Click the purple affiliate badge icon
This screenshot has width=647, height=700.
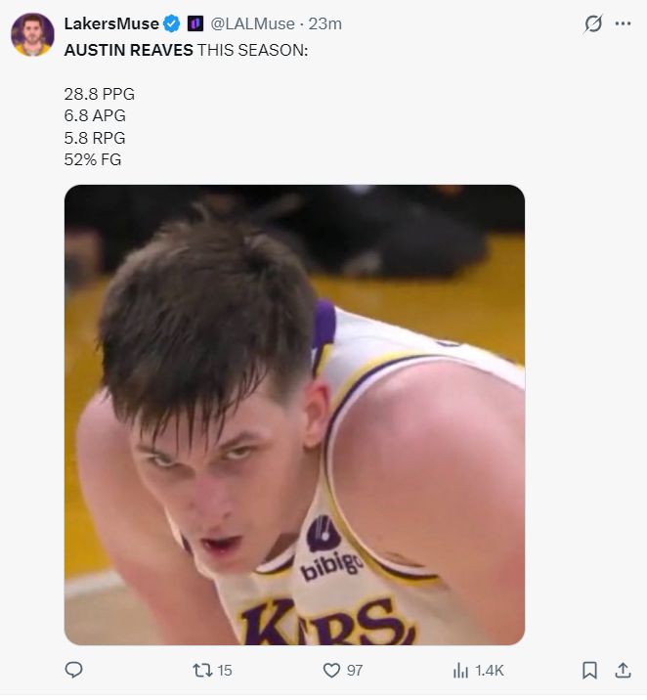tap(194, 23)
